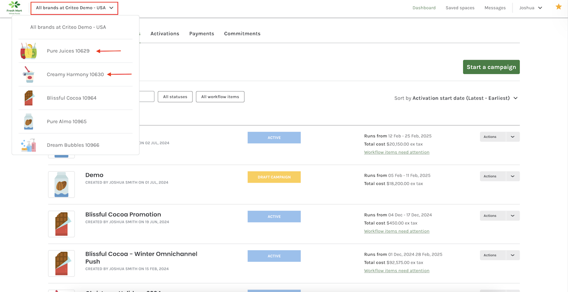
Task: Go to the Commitments tab
Action: [x=242, y=34]
